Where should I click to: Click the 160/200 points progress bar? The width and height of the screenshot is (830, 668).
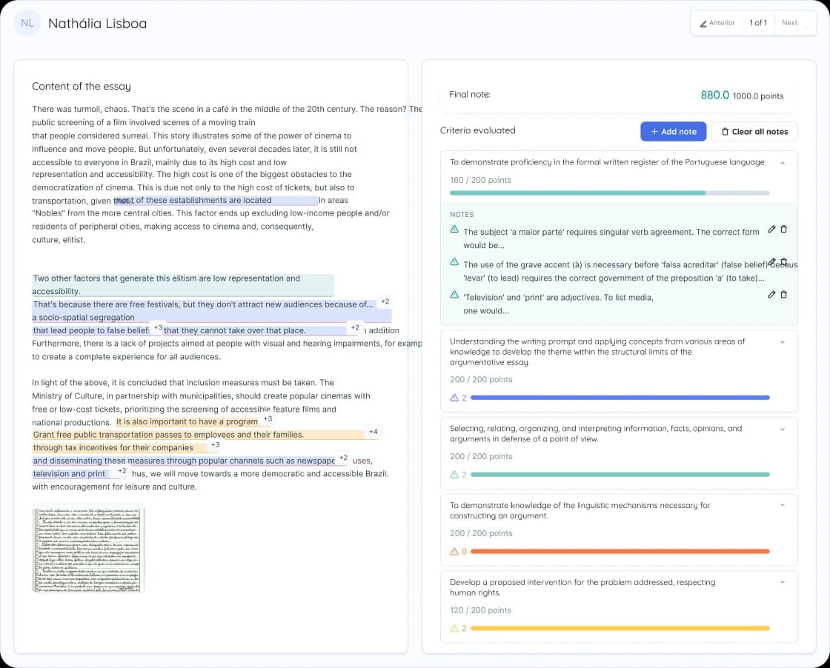(x=609, y=193)
